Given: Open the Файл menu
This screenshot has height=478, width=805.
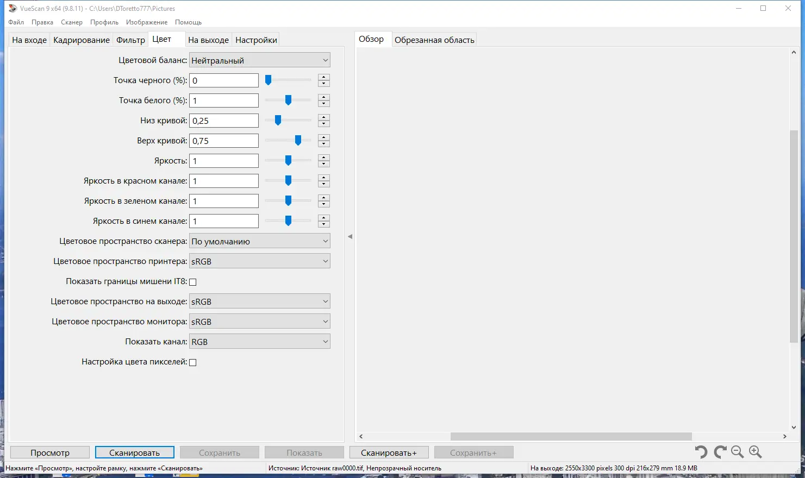Looking at the screenshot, I should click(x=16, y=22).
